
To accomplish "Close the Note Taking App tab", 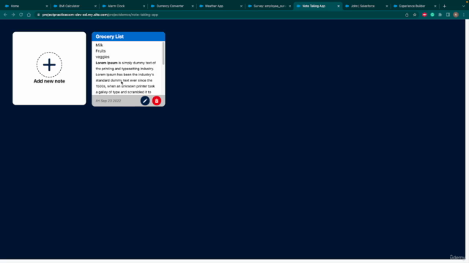I will [x=339, y=6].
